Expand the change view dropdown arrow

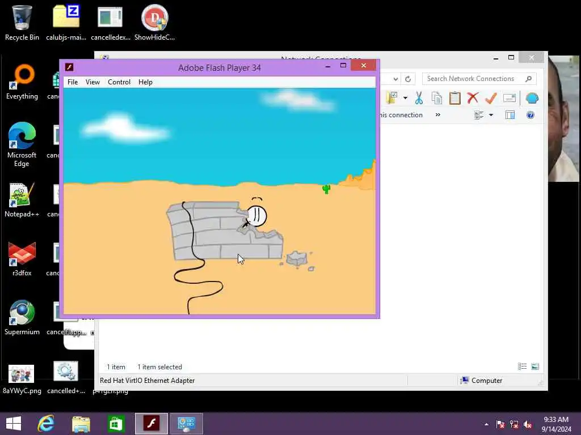[491, 115]
